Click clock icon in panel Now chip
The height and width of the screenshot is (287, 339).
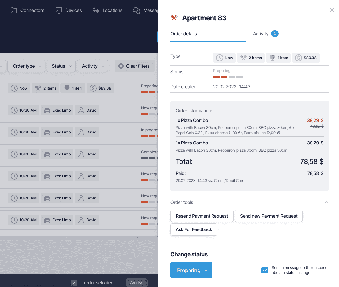pyautogui.click(x=220, y=58)
